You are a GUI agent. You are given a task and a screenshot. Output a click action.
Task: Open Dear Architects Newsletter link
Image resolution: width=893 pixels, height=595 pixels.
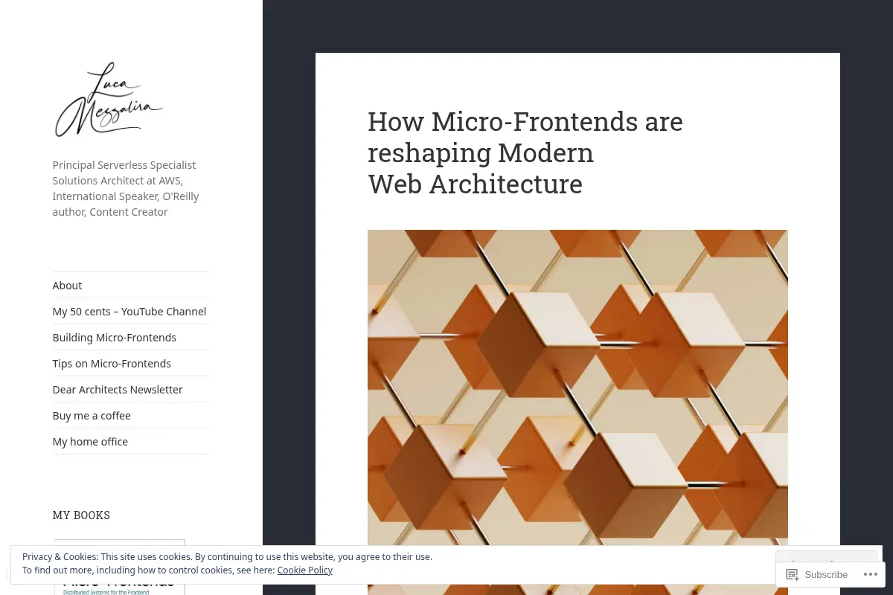pos(118,390)
